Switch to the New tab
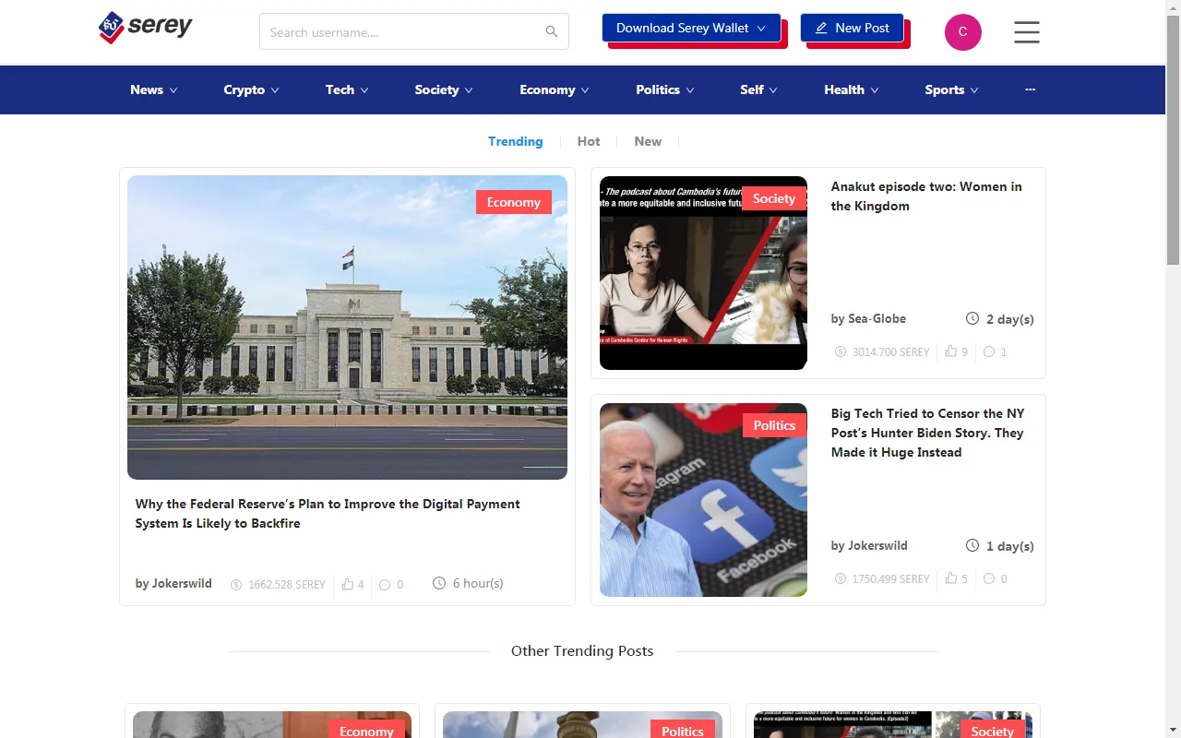This screenshot has height=738, width=1181. pyautogui.click(x=648, y=141)
